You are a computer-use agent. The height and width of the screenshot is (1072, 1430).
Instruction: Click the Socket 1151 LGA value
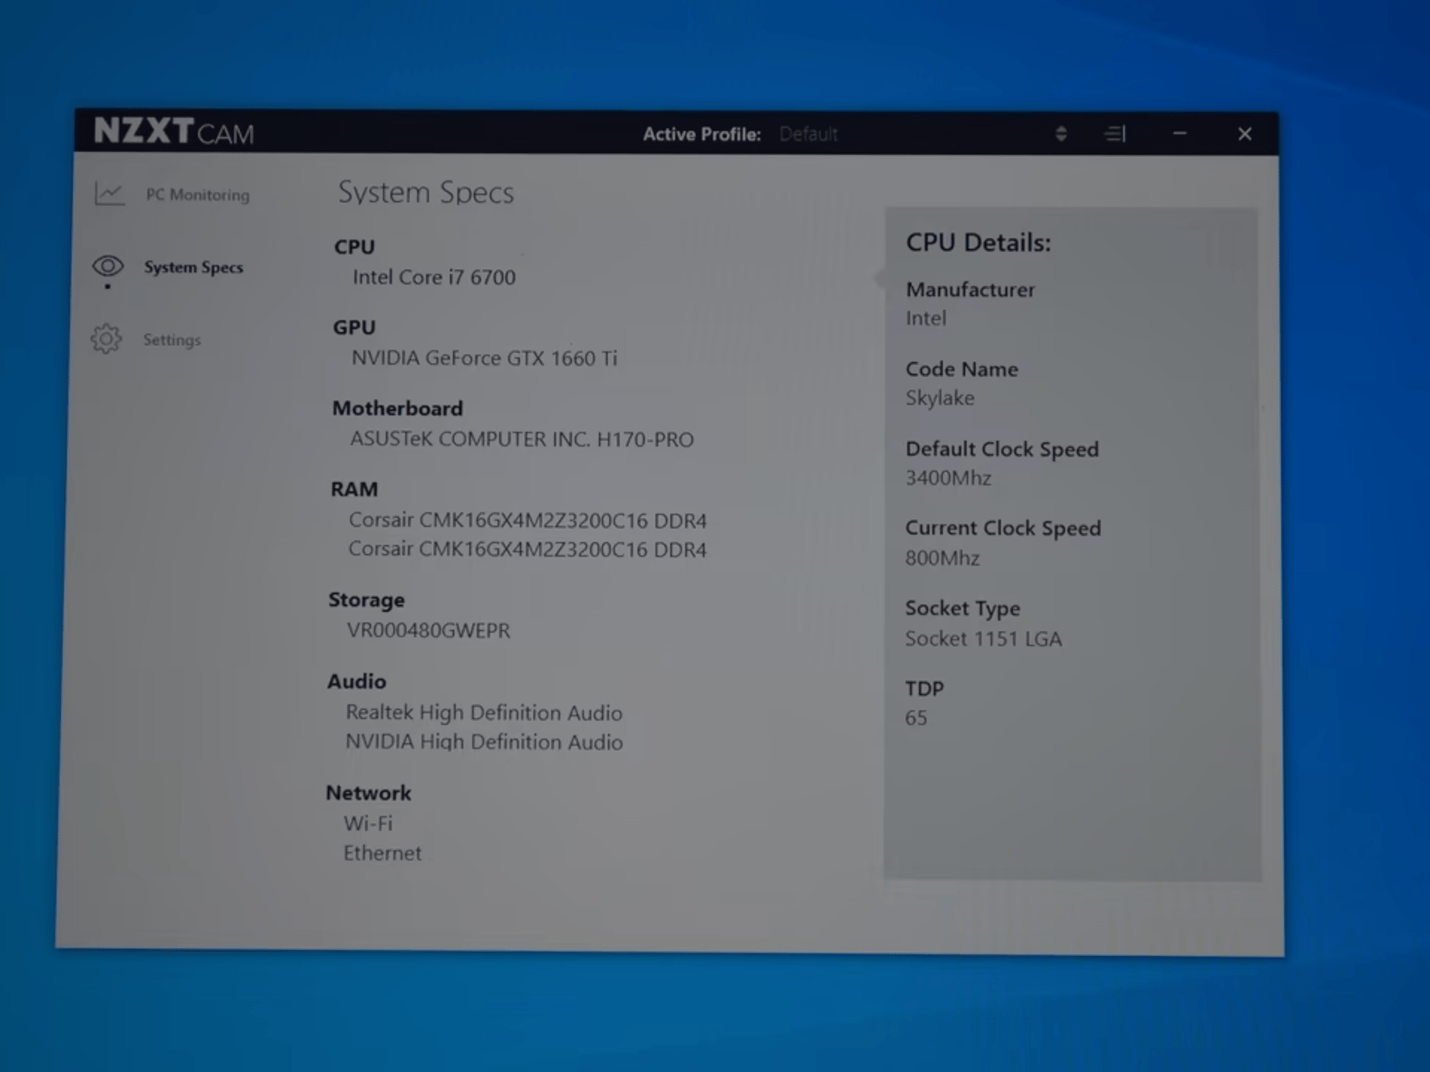(x=983, y=639)
